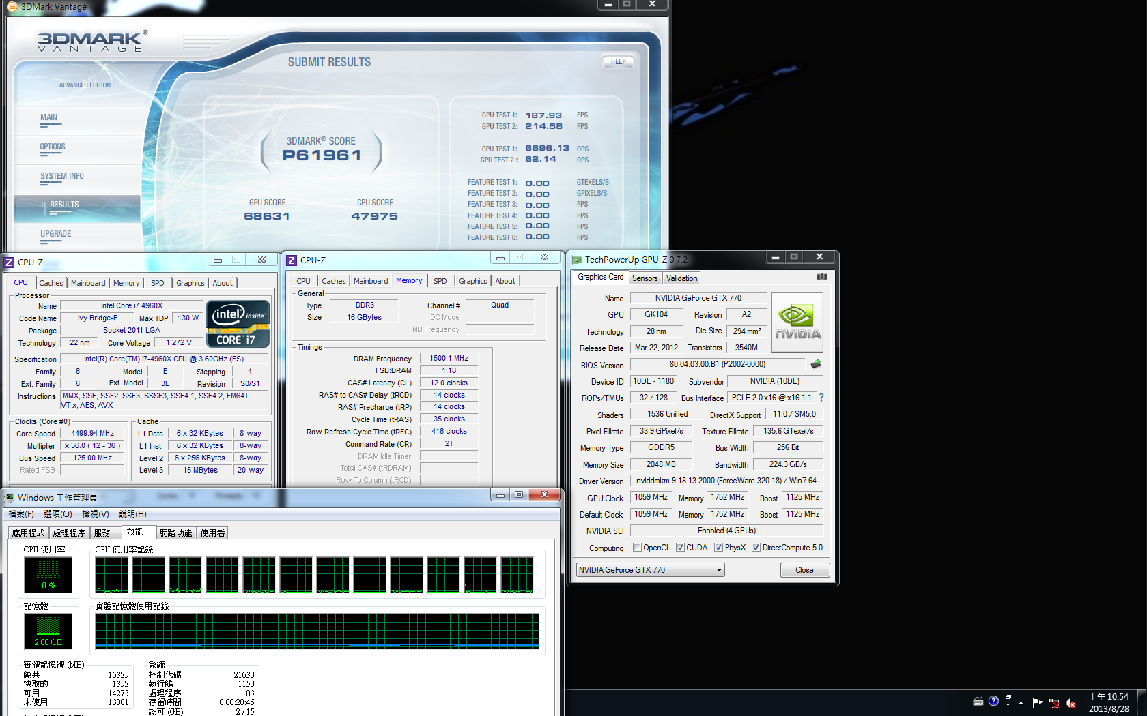Click Core Speed 4499.94 MHz value
The image size is (1147, 716).
[93, 434]
